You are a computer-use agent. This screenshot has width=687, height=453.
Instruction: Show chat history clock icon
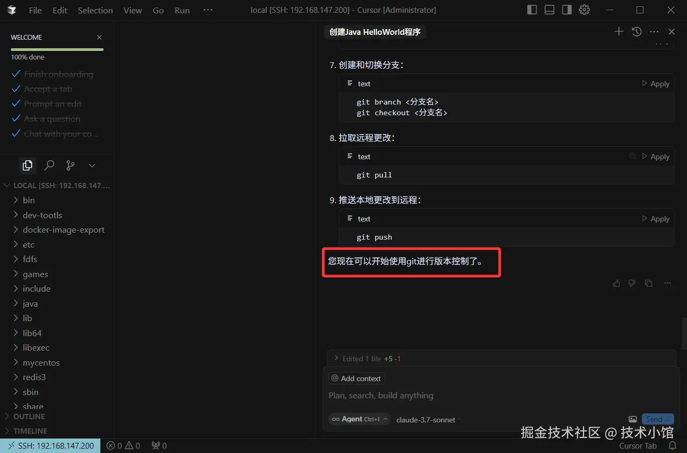(637, 32)
